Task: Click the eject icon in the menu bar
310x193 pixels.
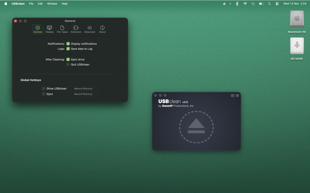Action: coord(224,4)
